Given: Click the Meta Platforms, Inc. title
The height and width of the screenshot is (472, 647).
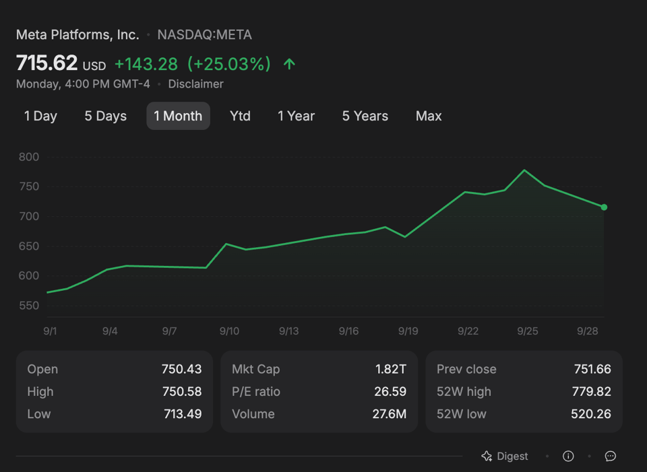Looking at the screenshot, I should 78,34.
